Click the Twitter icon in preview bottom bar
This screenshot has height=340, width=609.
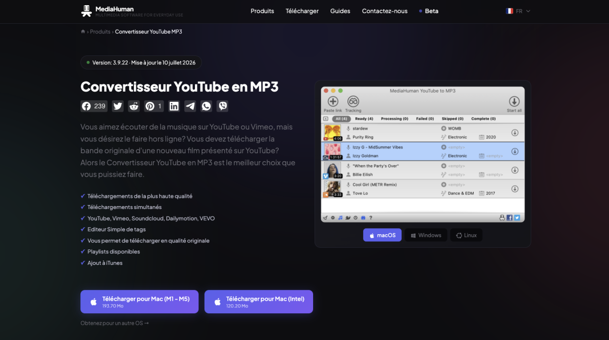click(517, 218)
